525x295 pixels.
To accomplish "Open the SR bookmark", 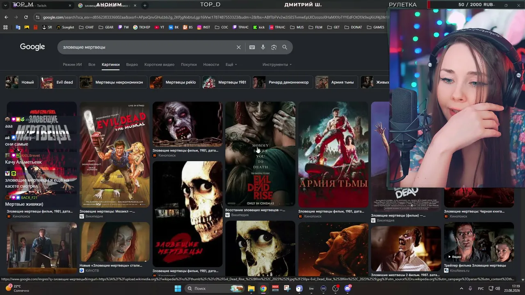I will point(47,27).
